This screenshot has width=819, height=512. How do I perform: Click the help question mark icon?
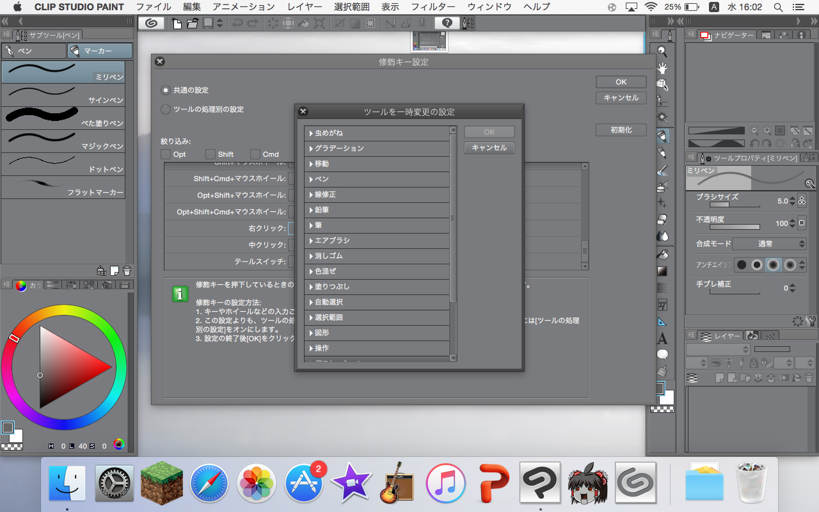447,24
